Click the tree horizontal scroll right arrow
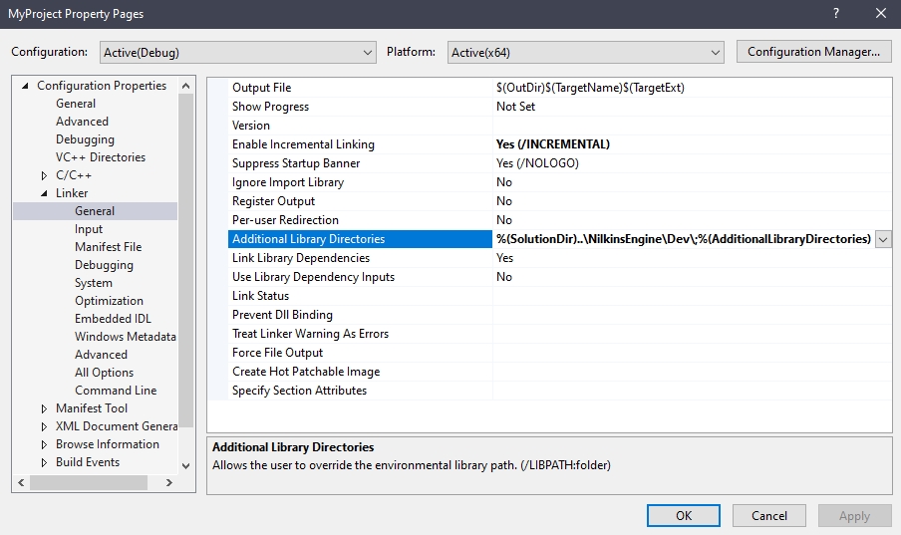The height and width of the screenshot is (535, 901). click(x=169, y=483)
